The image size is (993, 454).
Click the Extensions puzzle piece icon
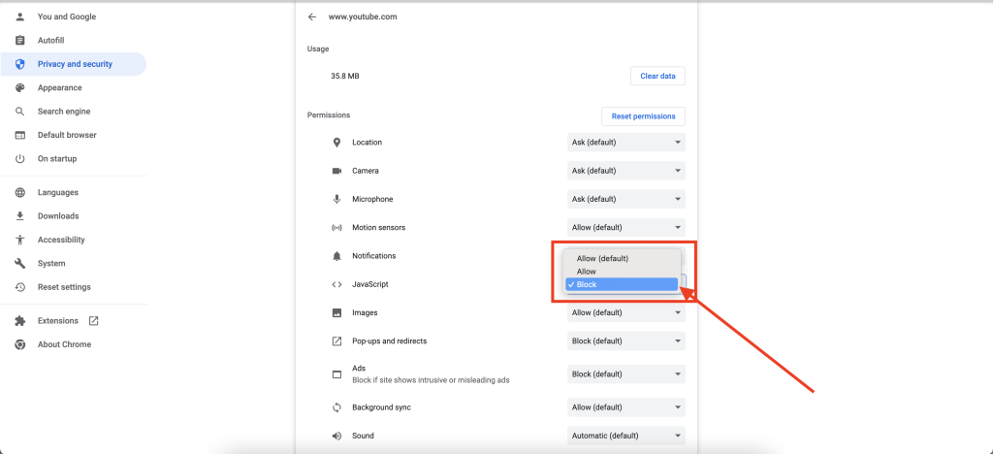[x=19, y=321]
